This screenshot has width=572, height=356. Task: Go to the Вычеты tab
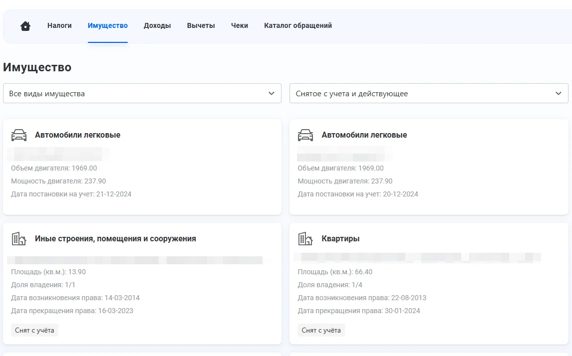(x=201, y=25)
